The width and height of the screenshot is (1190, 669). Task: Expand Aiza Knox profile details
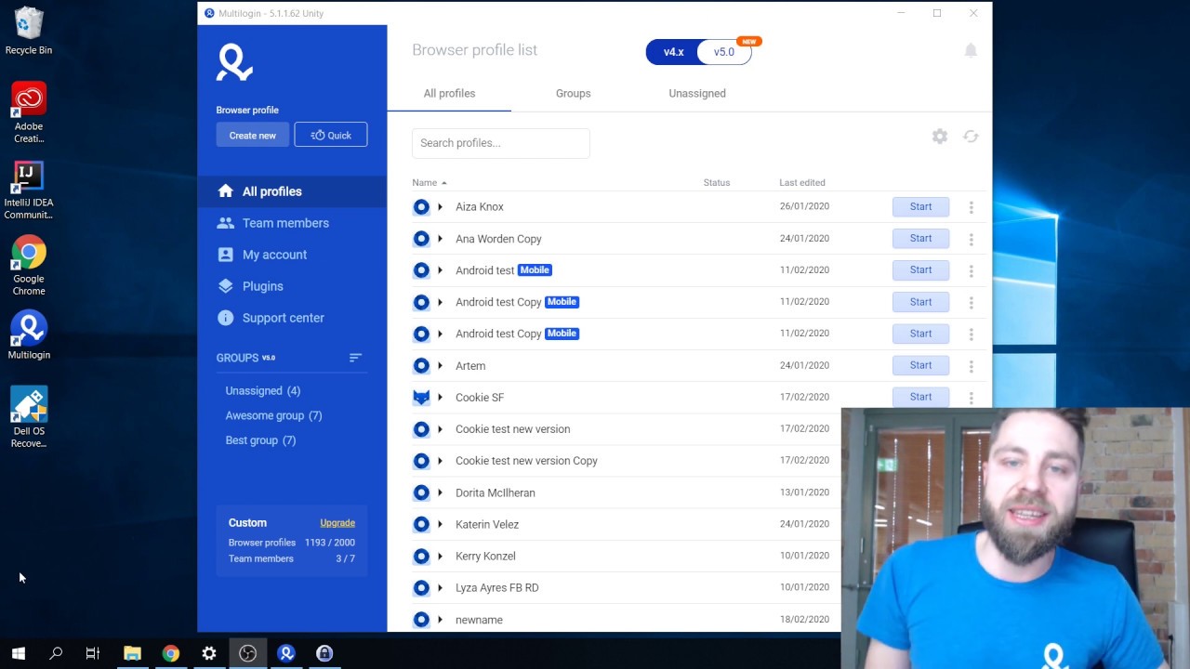[441, 207]
